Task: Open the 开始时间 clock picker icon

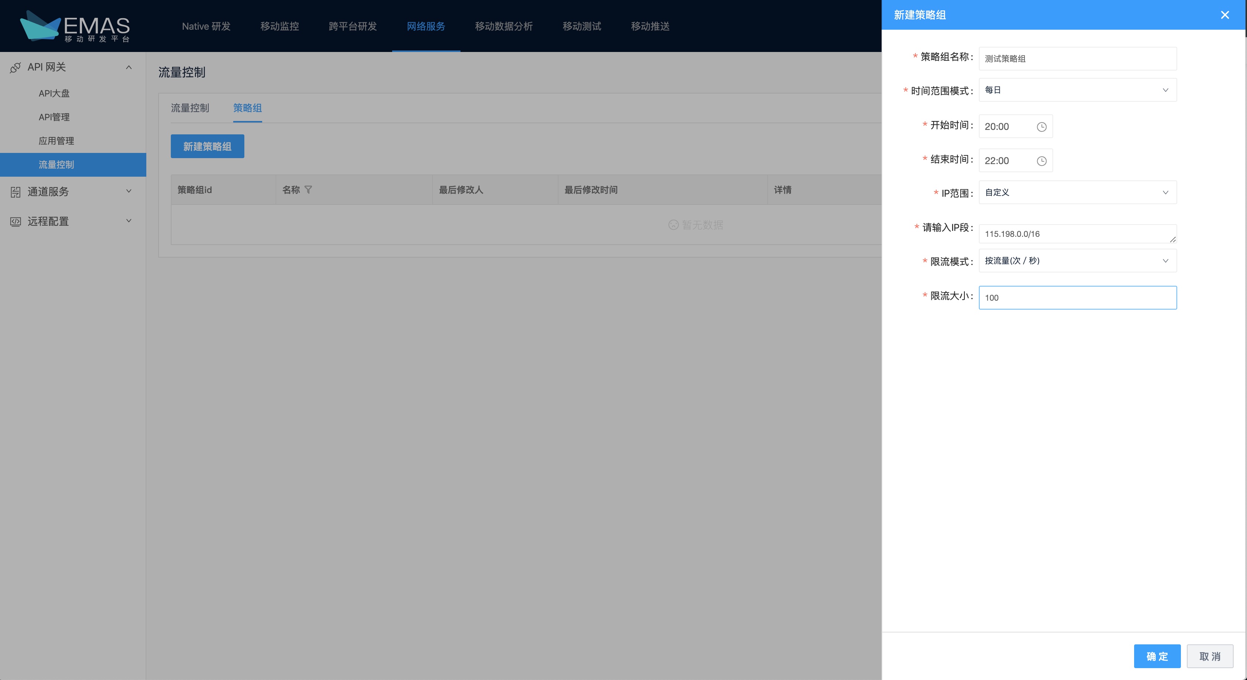Action: click(1041, 127)
